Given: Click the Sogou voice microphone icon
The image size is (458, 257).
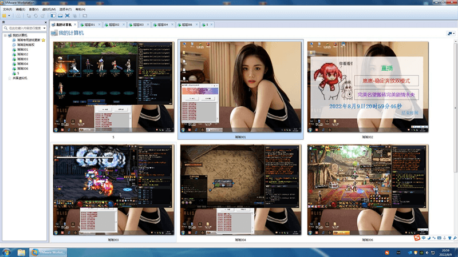Looking at the screenshot, I should pos(445,238).
